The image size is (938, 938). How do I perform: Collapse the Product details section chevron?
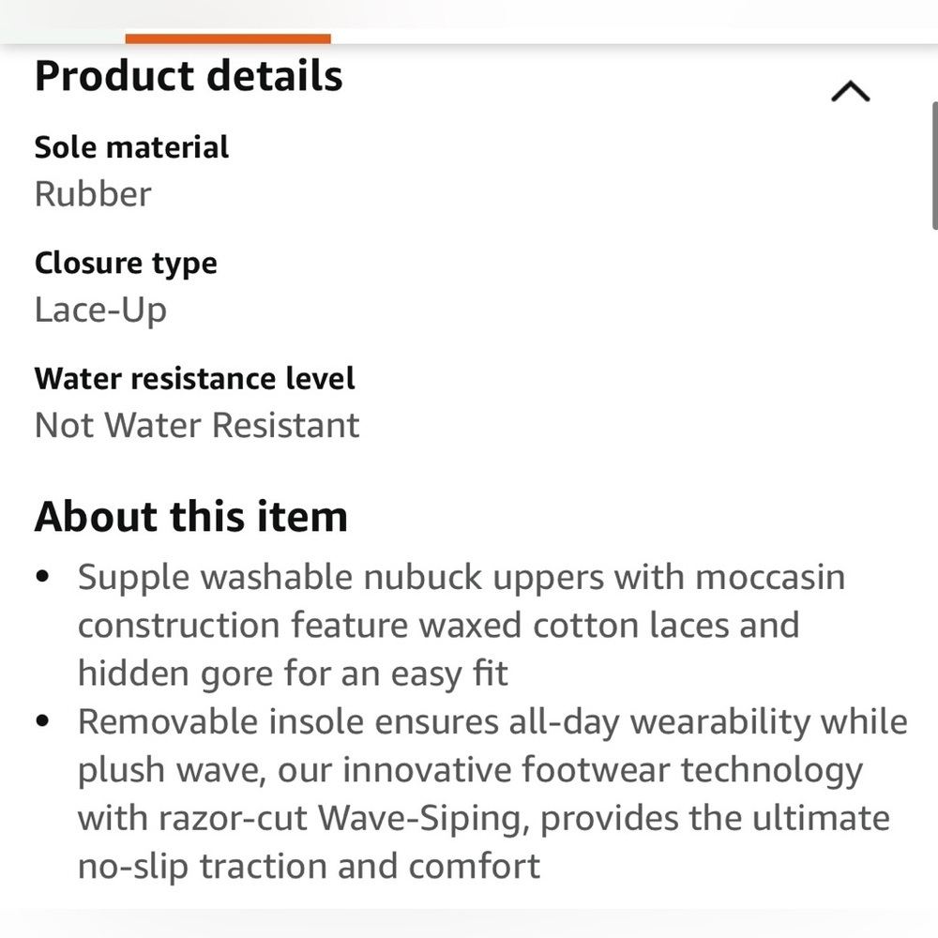pyautogui.click(x=851, y=92)
